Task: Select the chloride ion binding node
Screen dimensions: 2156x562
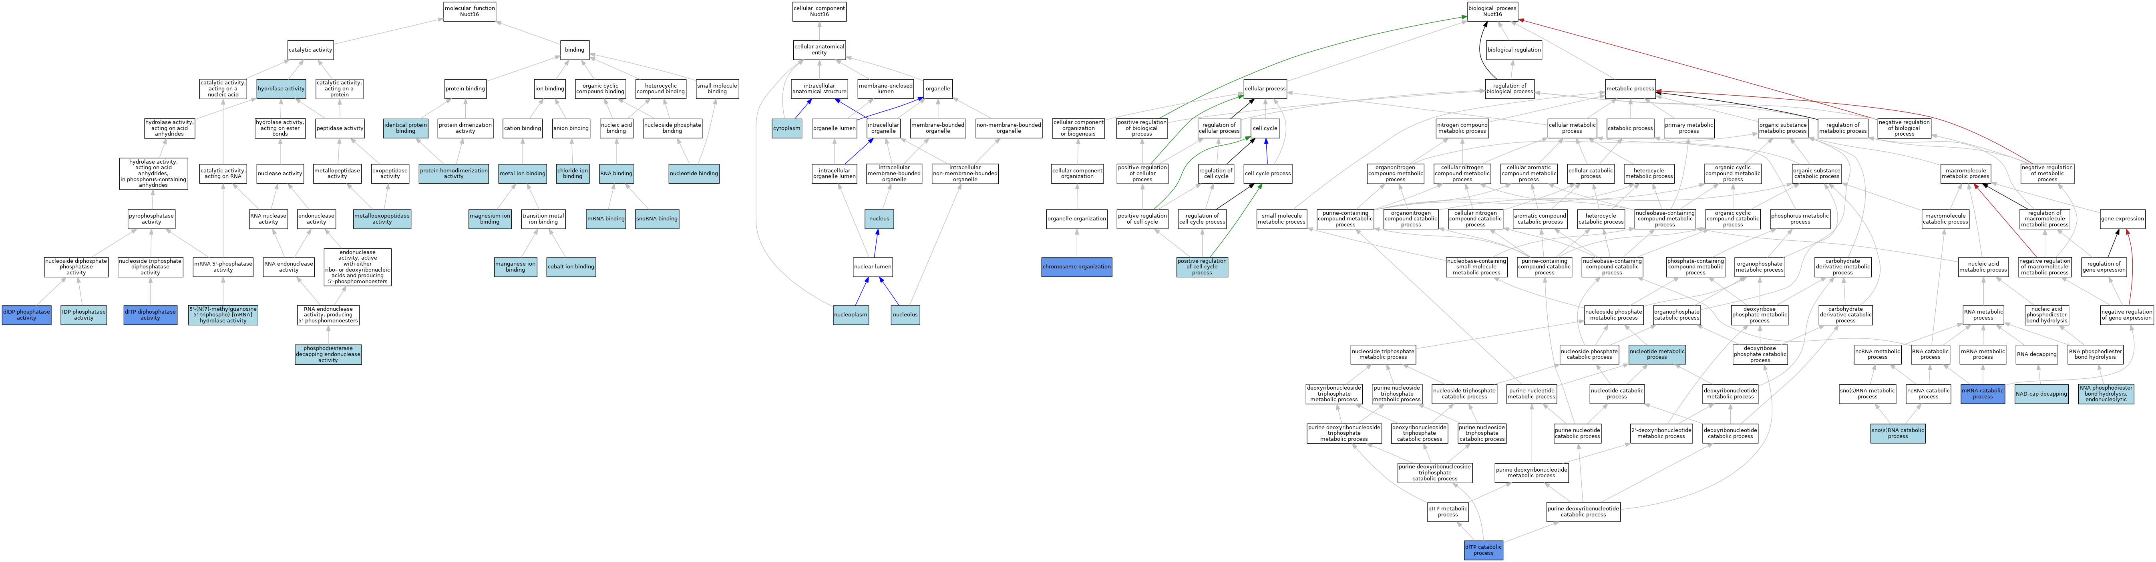Action: pyautogui.click(x=573, y=174)
